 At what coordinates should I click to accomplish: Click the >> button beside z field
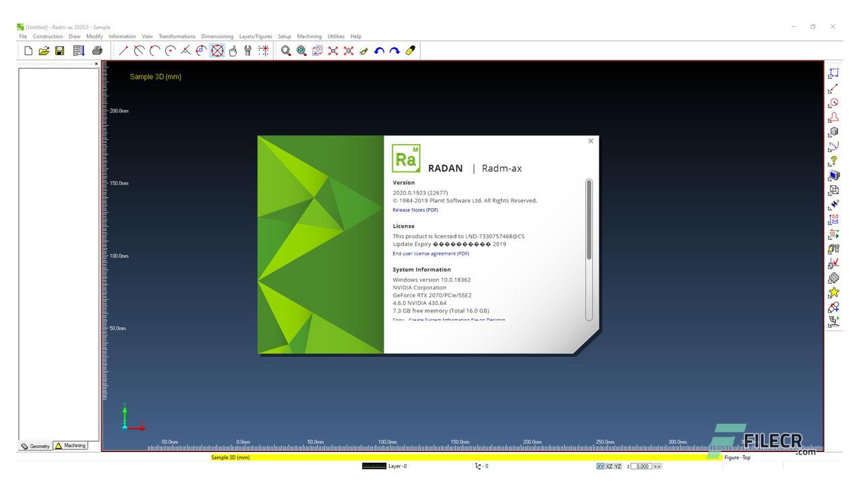pos(657,466)
